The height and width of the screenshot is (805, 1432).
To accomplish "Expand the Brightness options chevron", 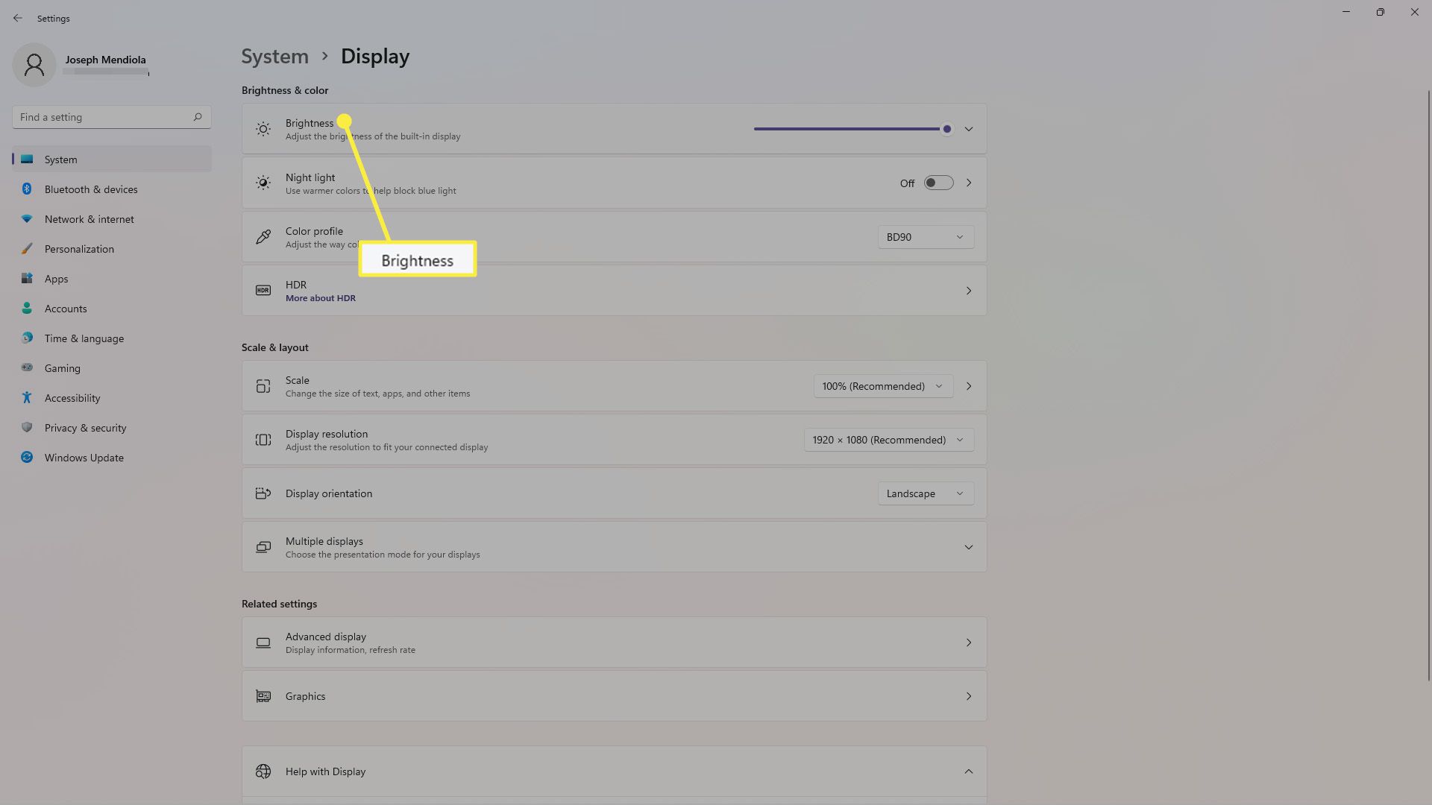I will tap(969, 129).
